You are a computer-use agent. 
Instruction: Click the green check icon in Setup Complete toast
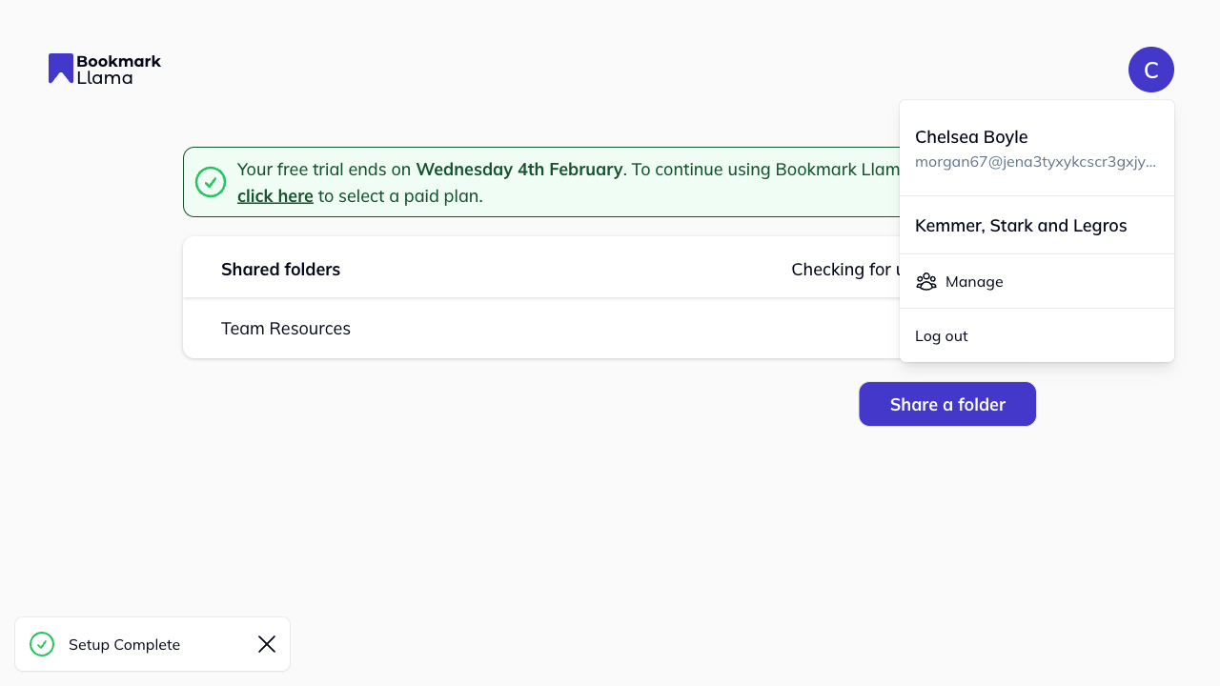point(42,644)
